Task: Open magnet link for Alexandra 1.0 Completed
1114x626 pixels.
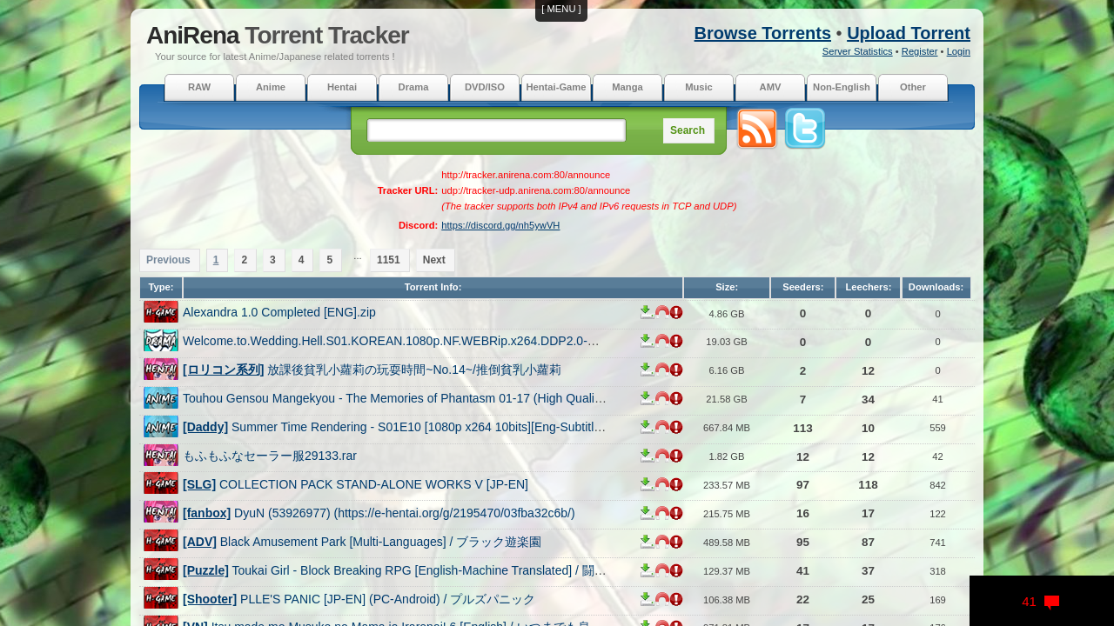Action: (662, 312)
